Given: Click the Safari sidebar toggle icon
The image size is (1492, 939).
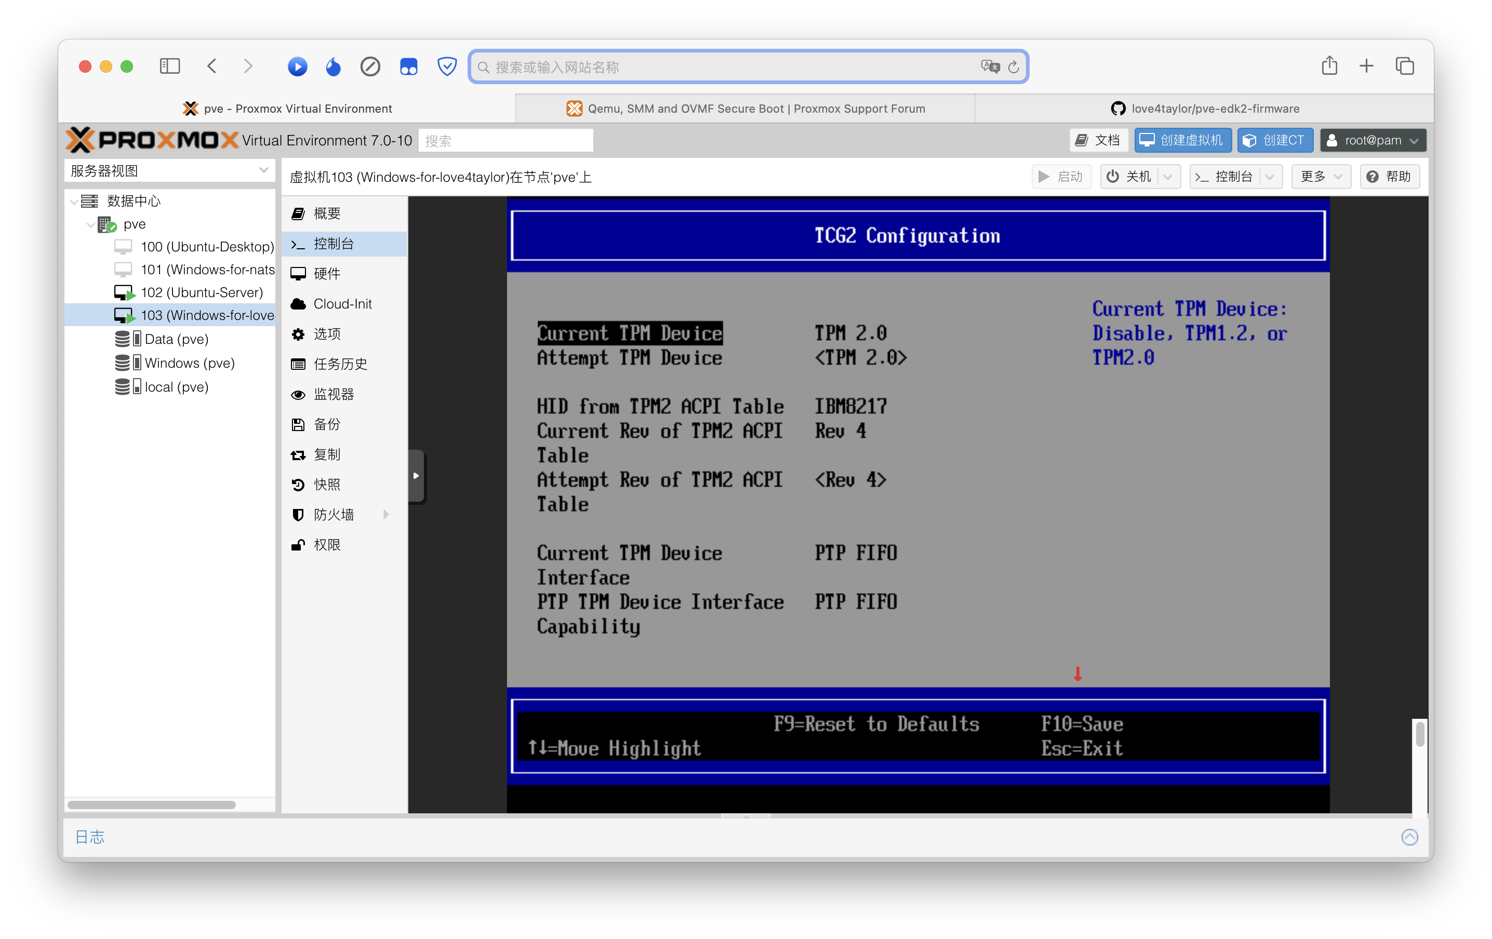Looking at the screenshot, I should [x=169, y=66].
